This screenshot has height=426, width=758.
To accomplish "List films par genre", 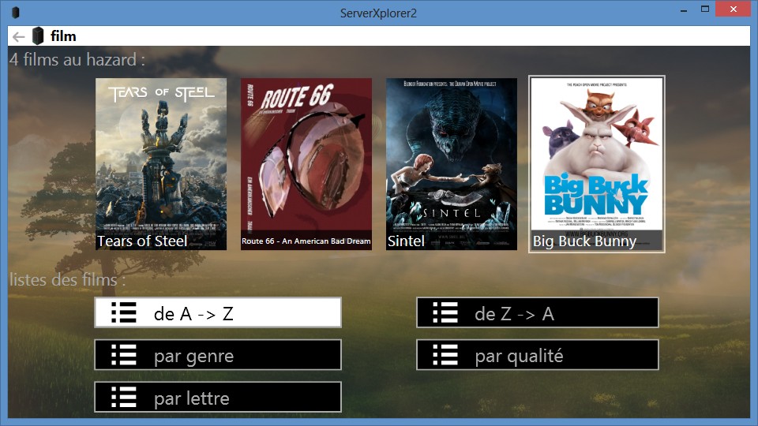I will 218,355.
